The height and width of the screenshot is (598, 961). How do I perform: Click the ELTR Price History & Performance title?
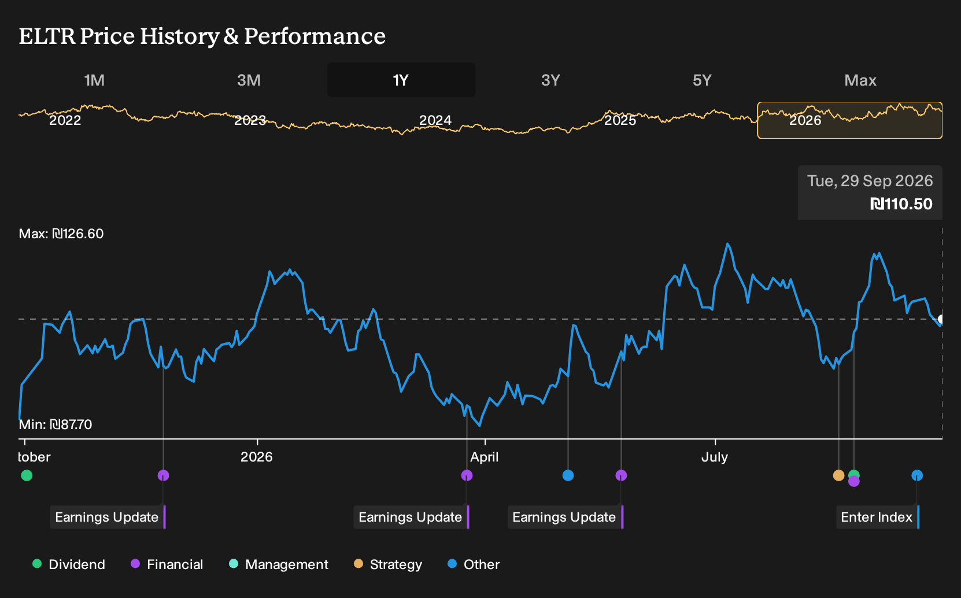[x=202, y=36]
